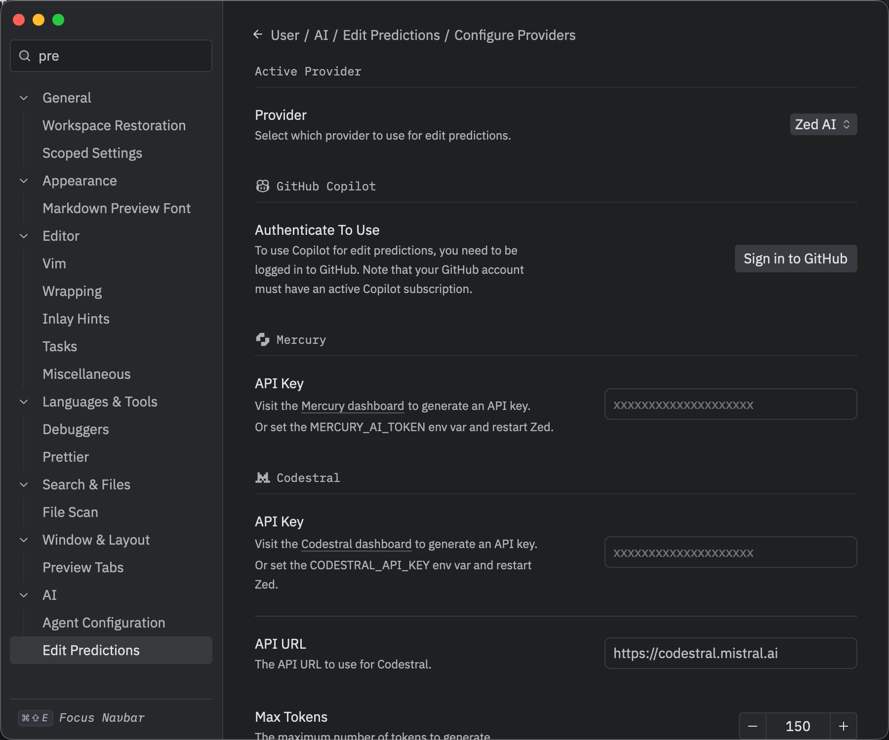Screen dimensions: 889x740
Task: Focus the settings search field
Action: pos(111,56)
